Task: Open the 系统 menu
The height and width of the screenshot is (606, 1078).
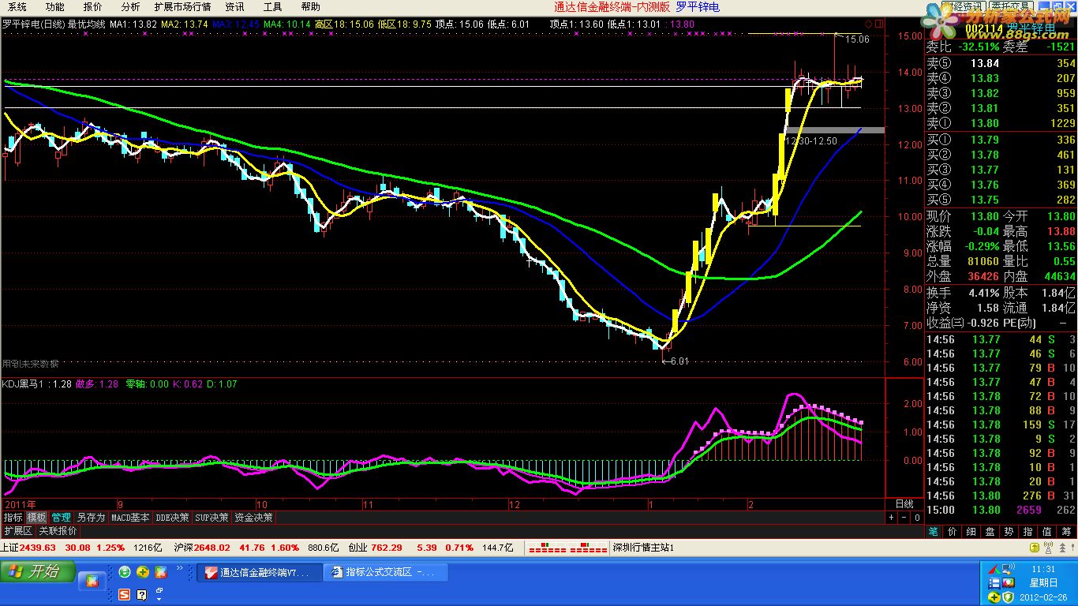Action: [x=17, y=6]
